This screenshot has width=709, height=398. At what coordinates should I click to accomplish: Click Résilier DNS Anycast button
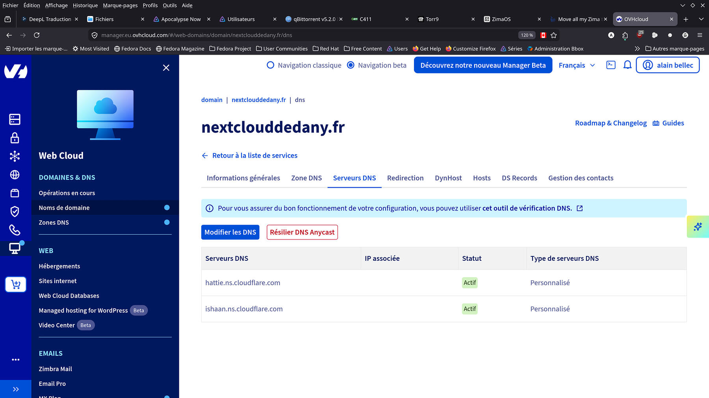(x=302, y=232)
